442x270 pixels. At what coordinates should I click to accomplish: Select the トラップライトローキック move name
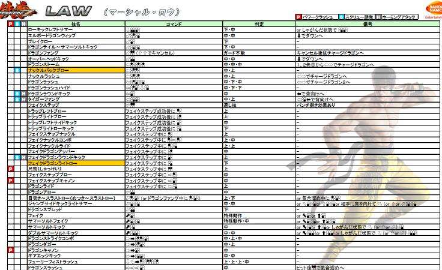(x=50, y=128)
